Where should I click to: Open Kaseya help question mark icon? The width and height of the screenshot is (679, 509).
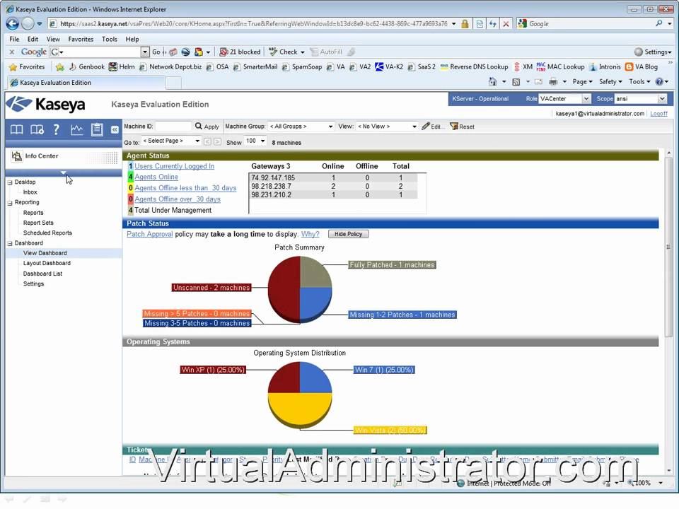(x=57, y=129)
